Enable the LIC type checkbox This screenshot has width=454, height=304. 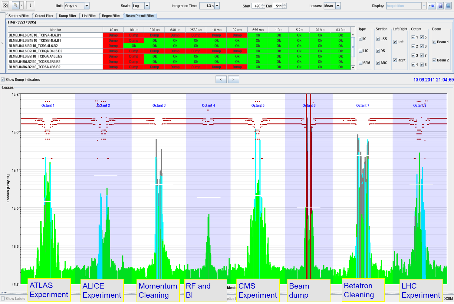tap(361, 51)
